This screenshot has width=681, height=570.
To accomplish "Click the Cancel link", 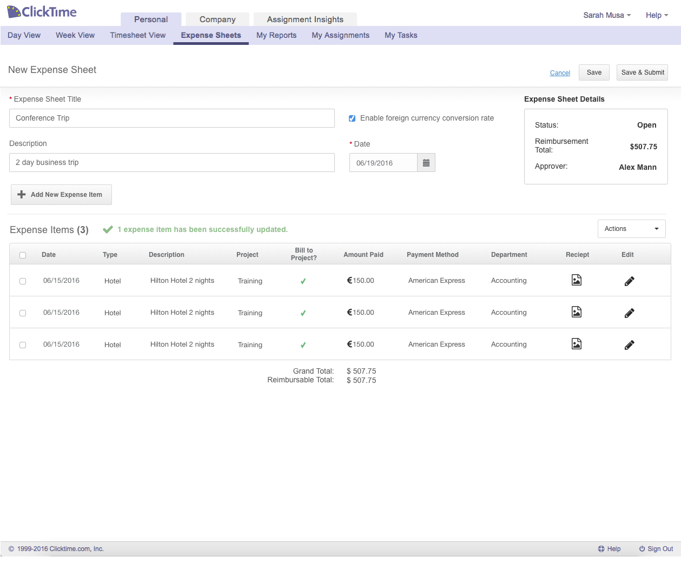I will pyautogui.click(x=560, y=73).
